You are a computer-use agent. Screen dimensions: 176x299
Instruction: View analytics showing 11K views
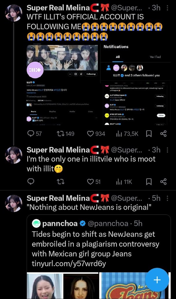click(119, 182)
